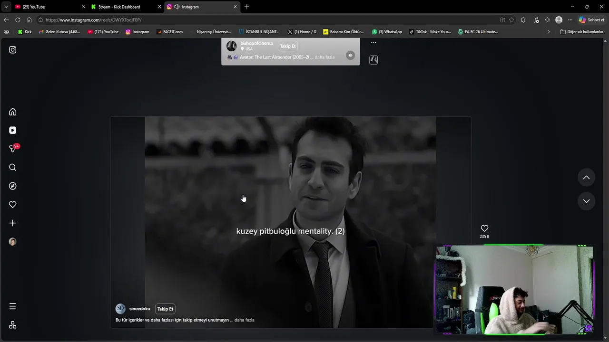Open profile avatar in sidebar

tap(13, 242)
